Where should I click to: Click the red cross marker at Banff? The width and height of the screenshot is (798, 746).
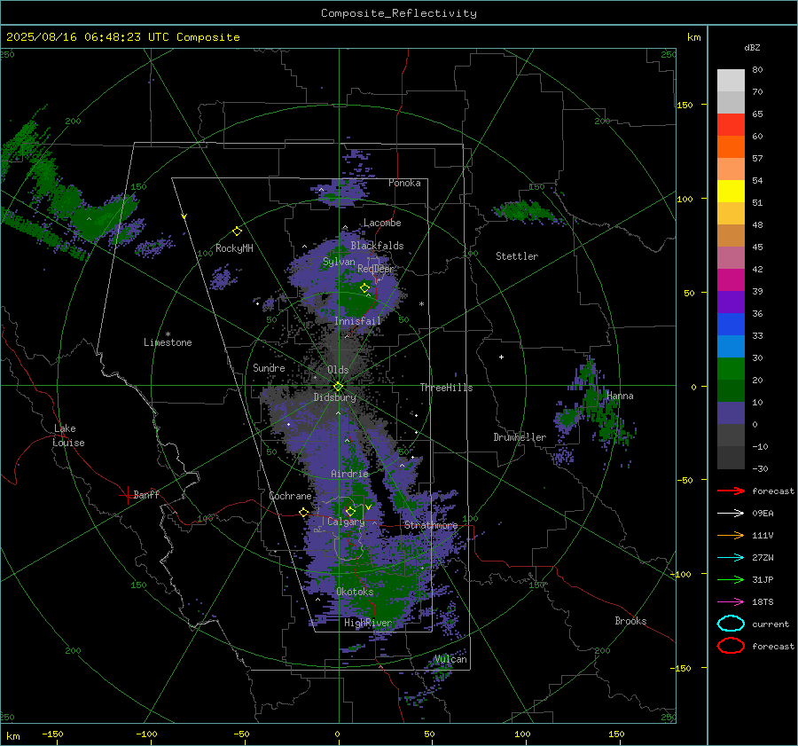coord(127,495)
